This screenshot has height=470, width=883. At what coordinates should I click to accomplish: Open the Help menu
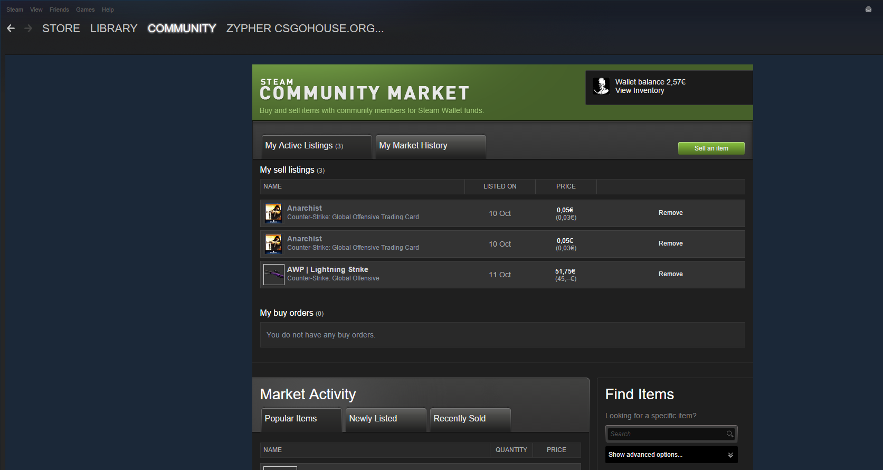[x=108, y=10]
